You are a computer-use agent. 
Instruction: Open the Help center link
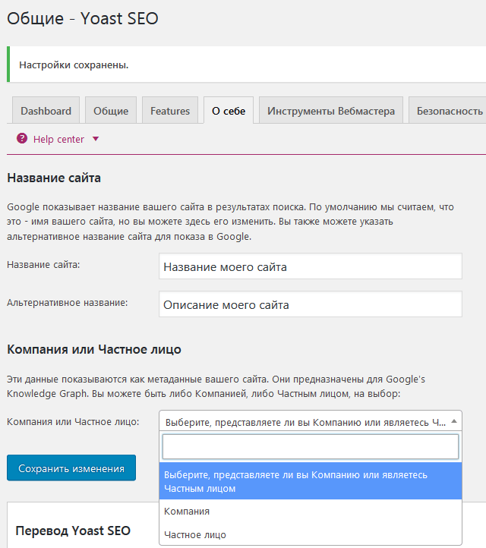(58, 139)
